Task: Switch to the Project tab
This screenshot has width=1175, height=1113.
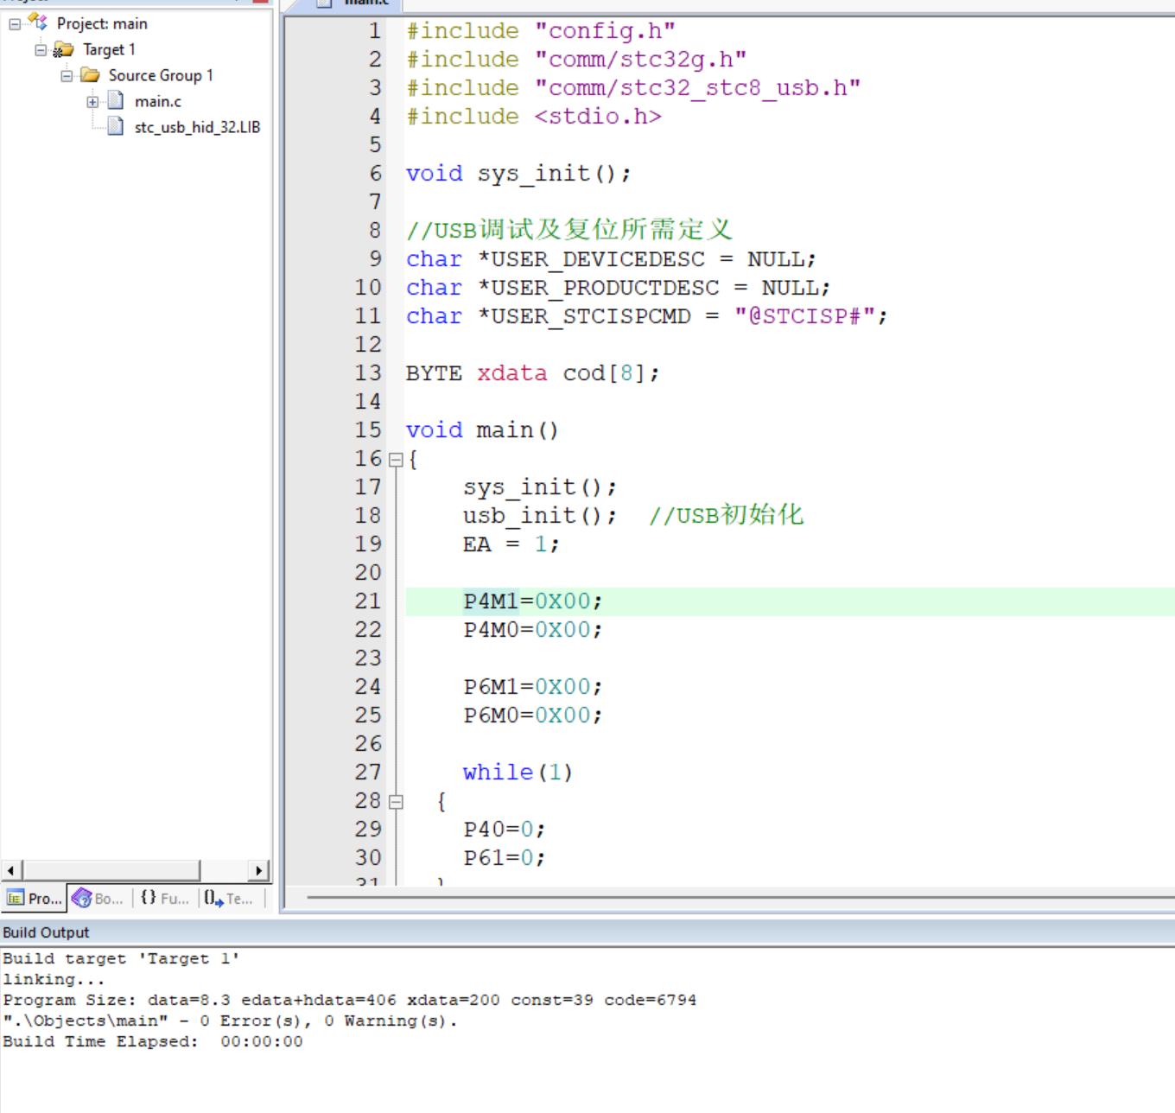Action: (x=35, y=899)
